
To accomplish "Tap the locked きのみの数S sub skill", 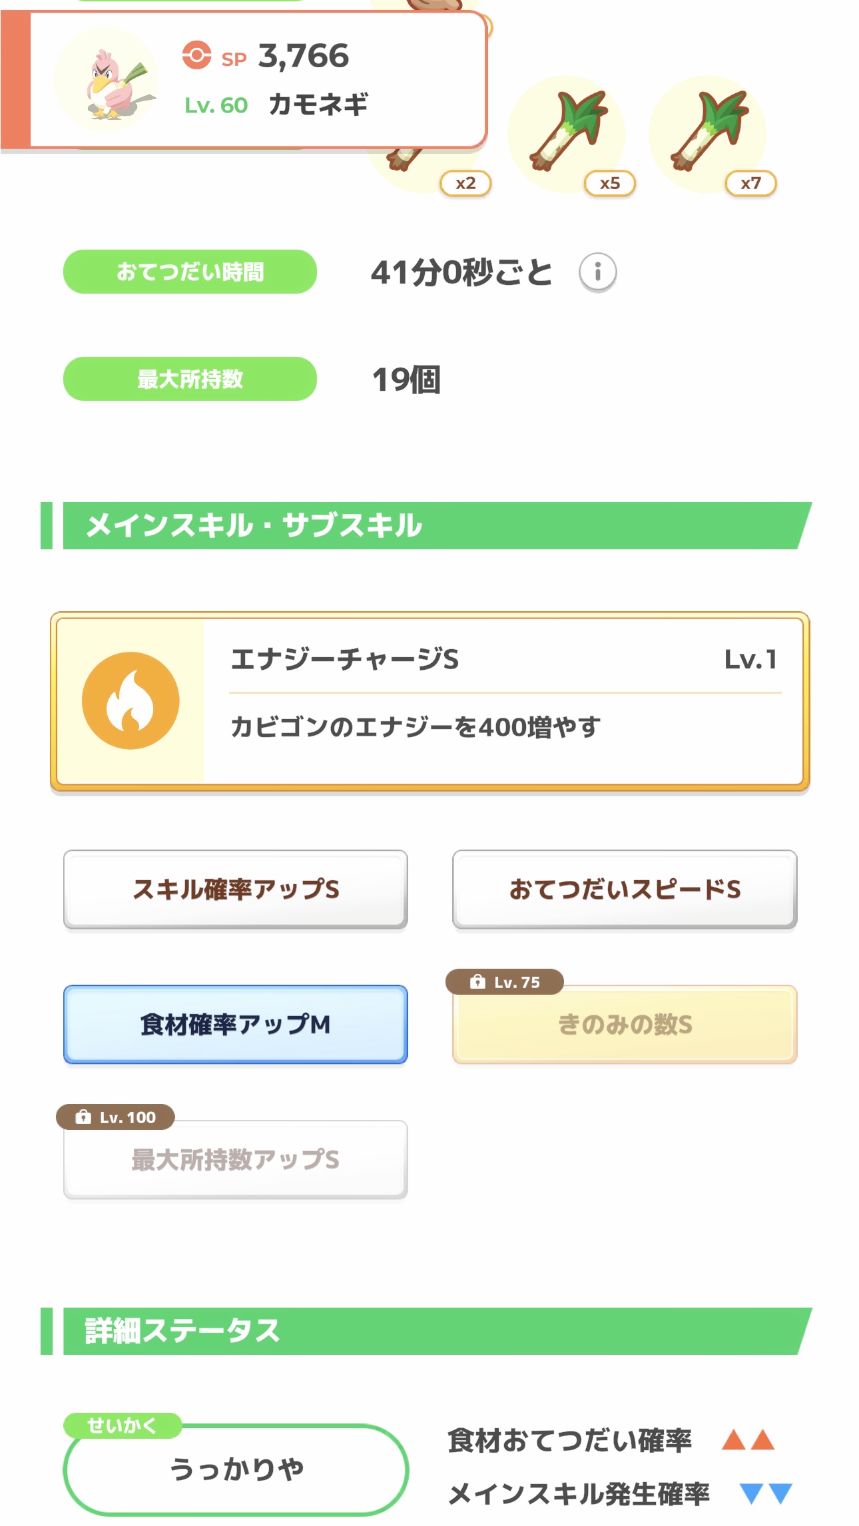I will (625, 1025).
